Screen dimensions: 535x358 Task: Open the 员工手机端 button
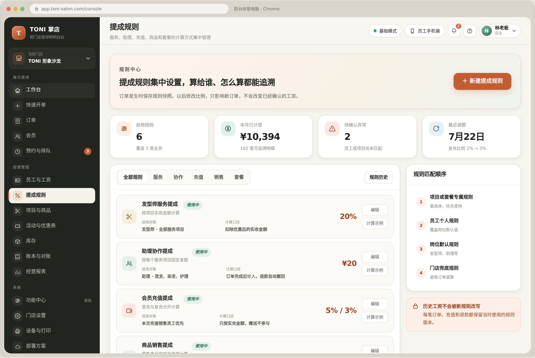[425, 31]
